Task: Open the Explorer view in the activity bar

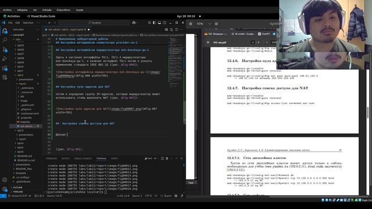Action: coord(5,31)
